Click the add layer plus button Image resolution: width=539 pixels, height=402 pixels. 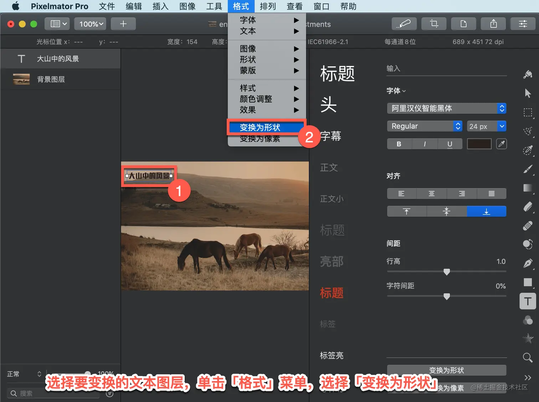[123, 24]
